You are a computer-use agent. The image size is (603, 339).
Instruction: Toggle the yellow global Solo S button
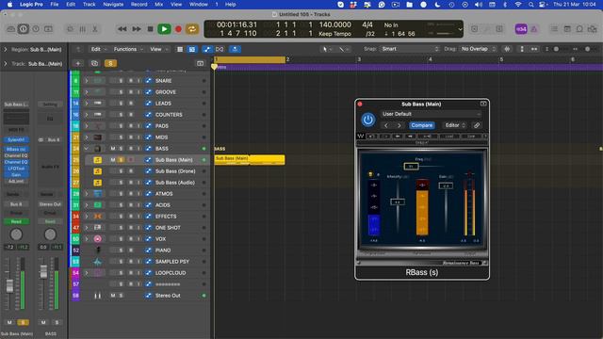pos(111,63)
